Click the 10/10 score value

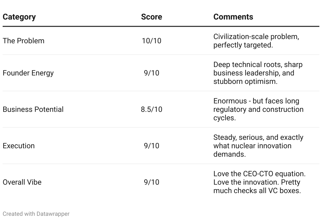[151, 41]
